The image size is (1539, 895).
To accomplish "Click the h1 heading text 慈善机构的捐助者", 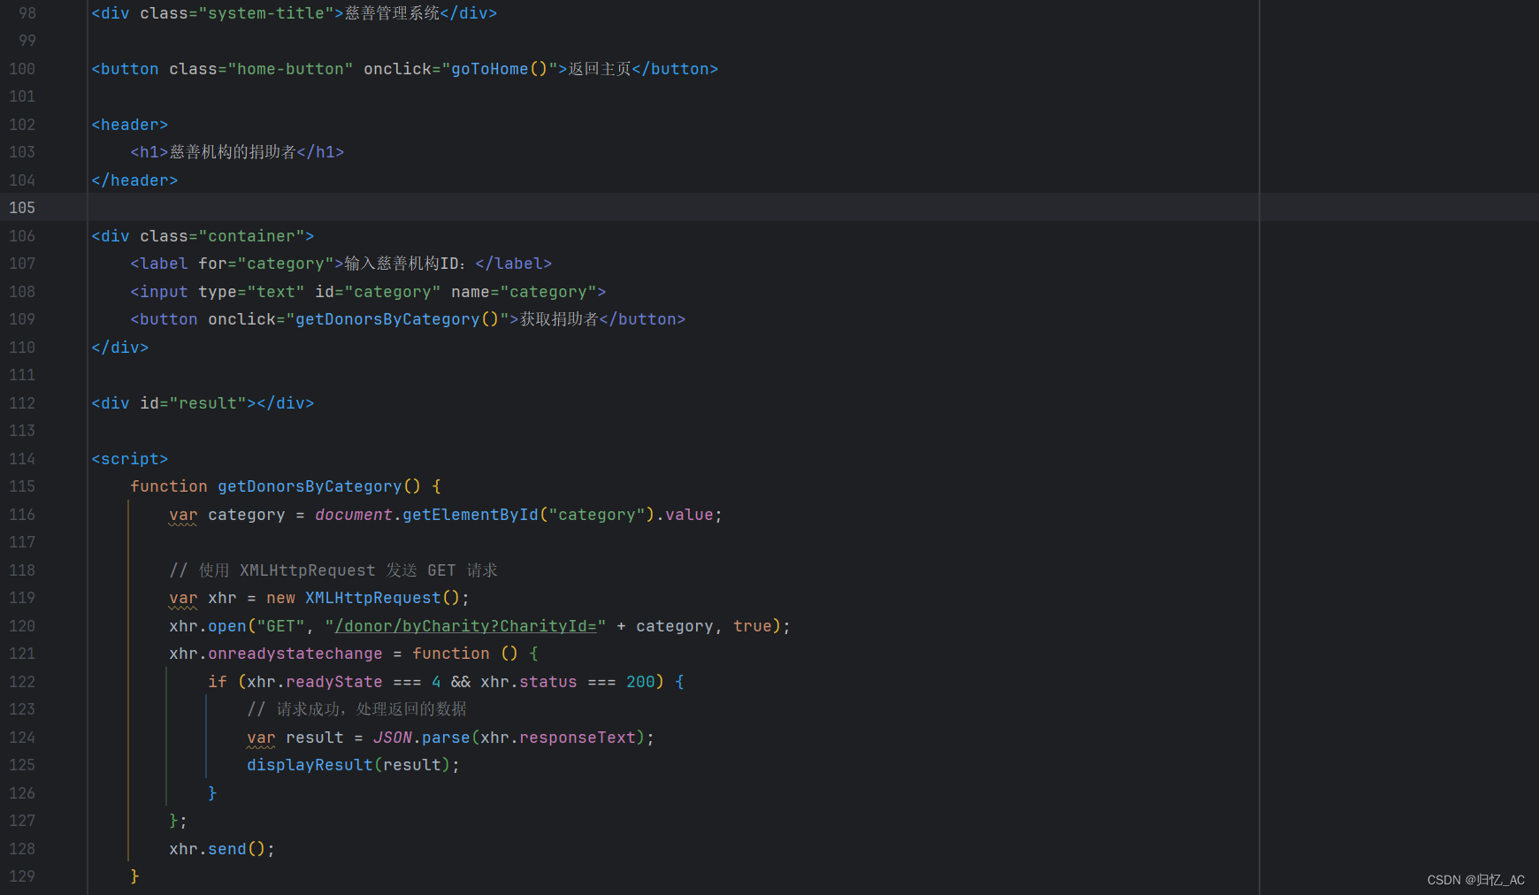I will tap(233, 152).
